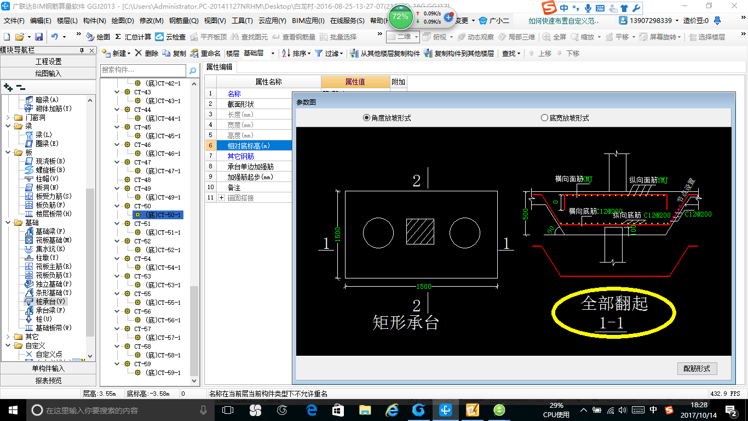
Task: Click the collapse-all minus icon in navigator
Action: pyautogui.click(x=20, y=87)
